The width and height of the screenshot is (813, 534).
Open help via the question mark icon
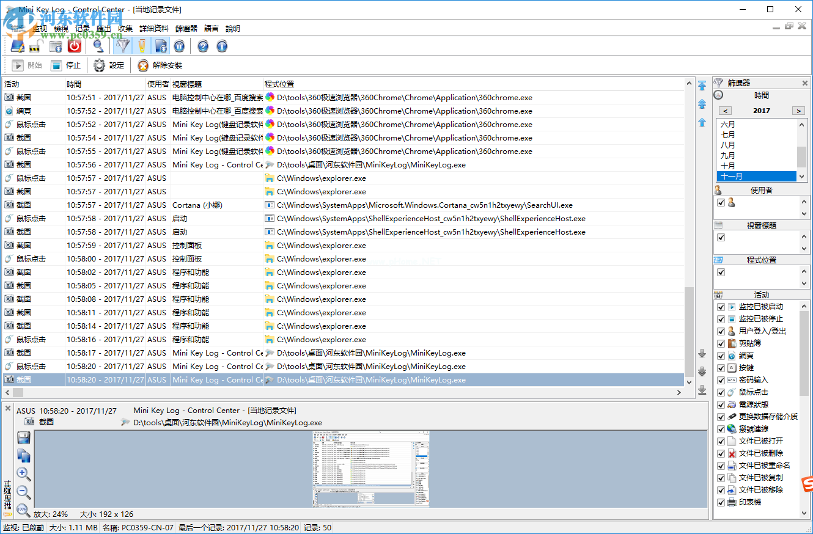[203, 46]
